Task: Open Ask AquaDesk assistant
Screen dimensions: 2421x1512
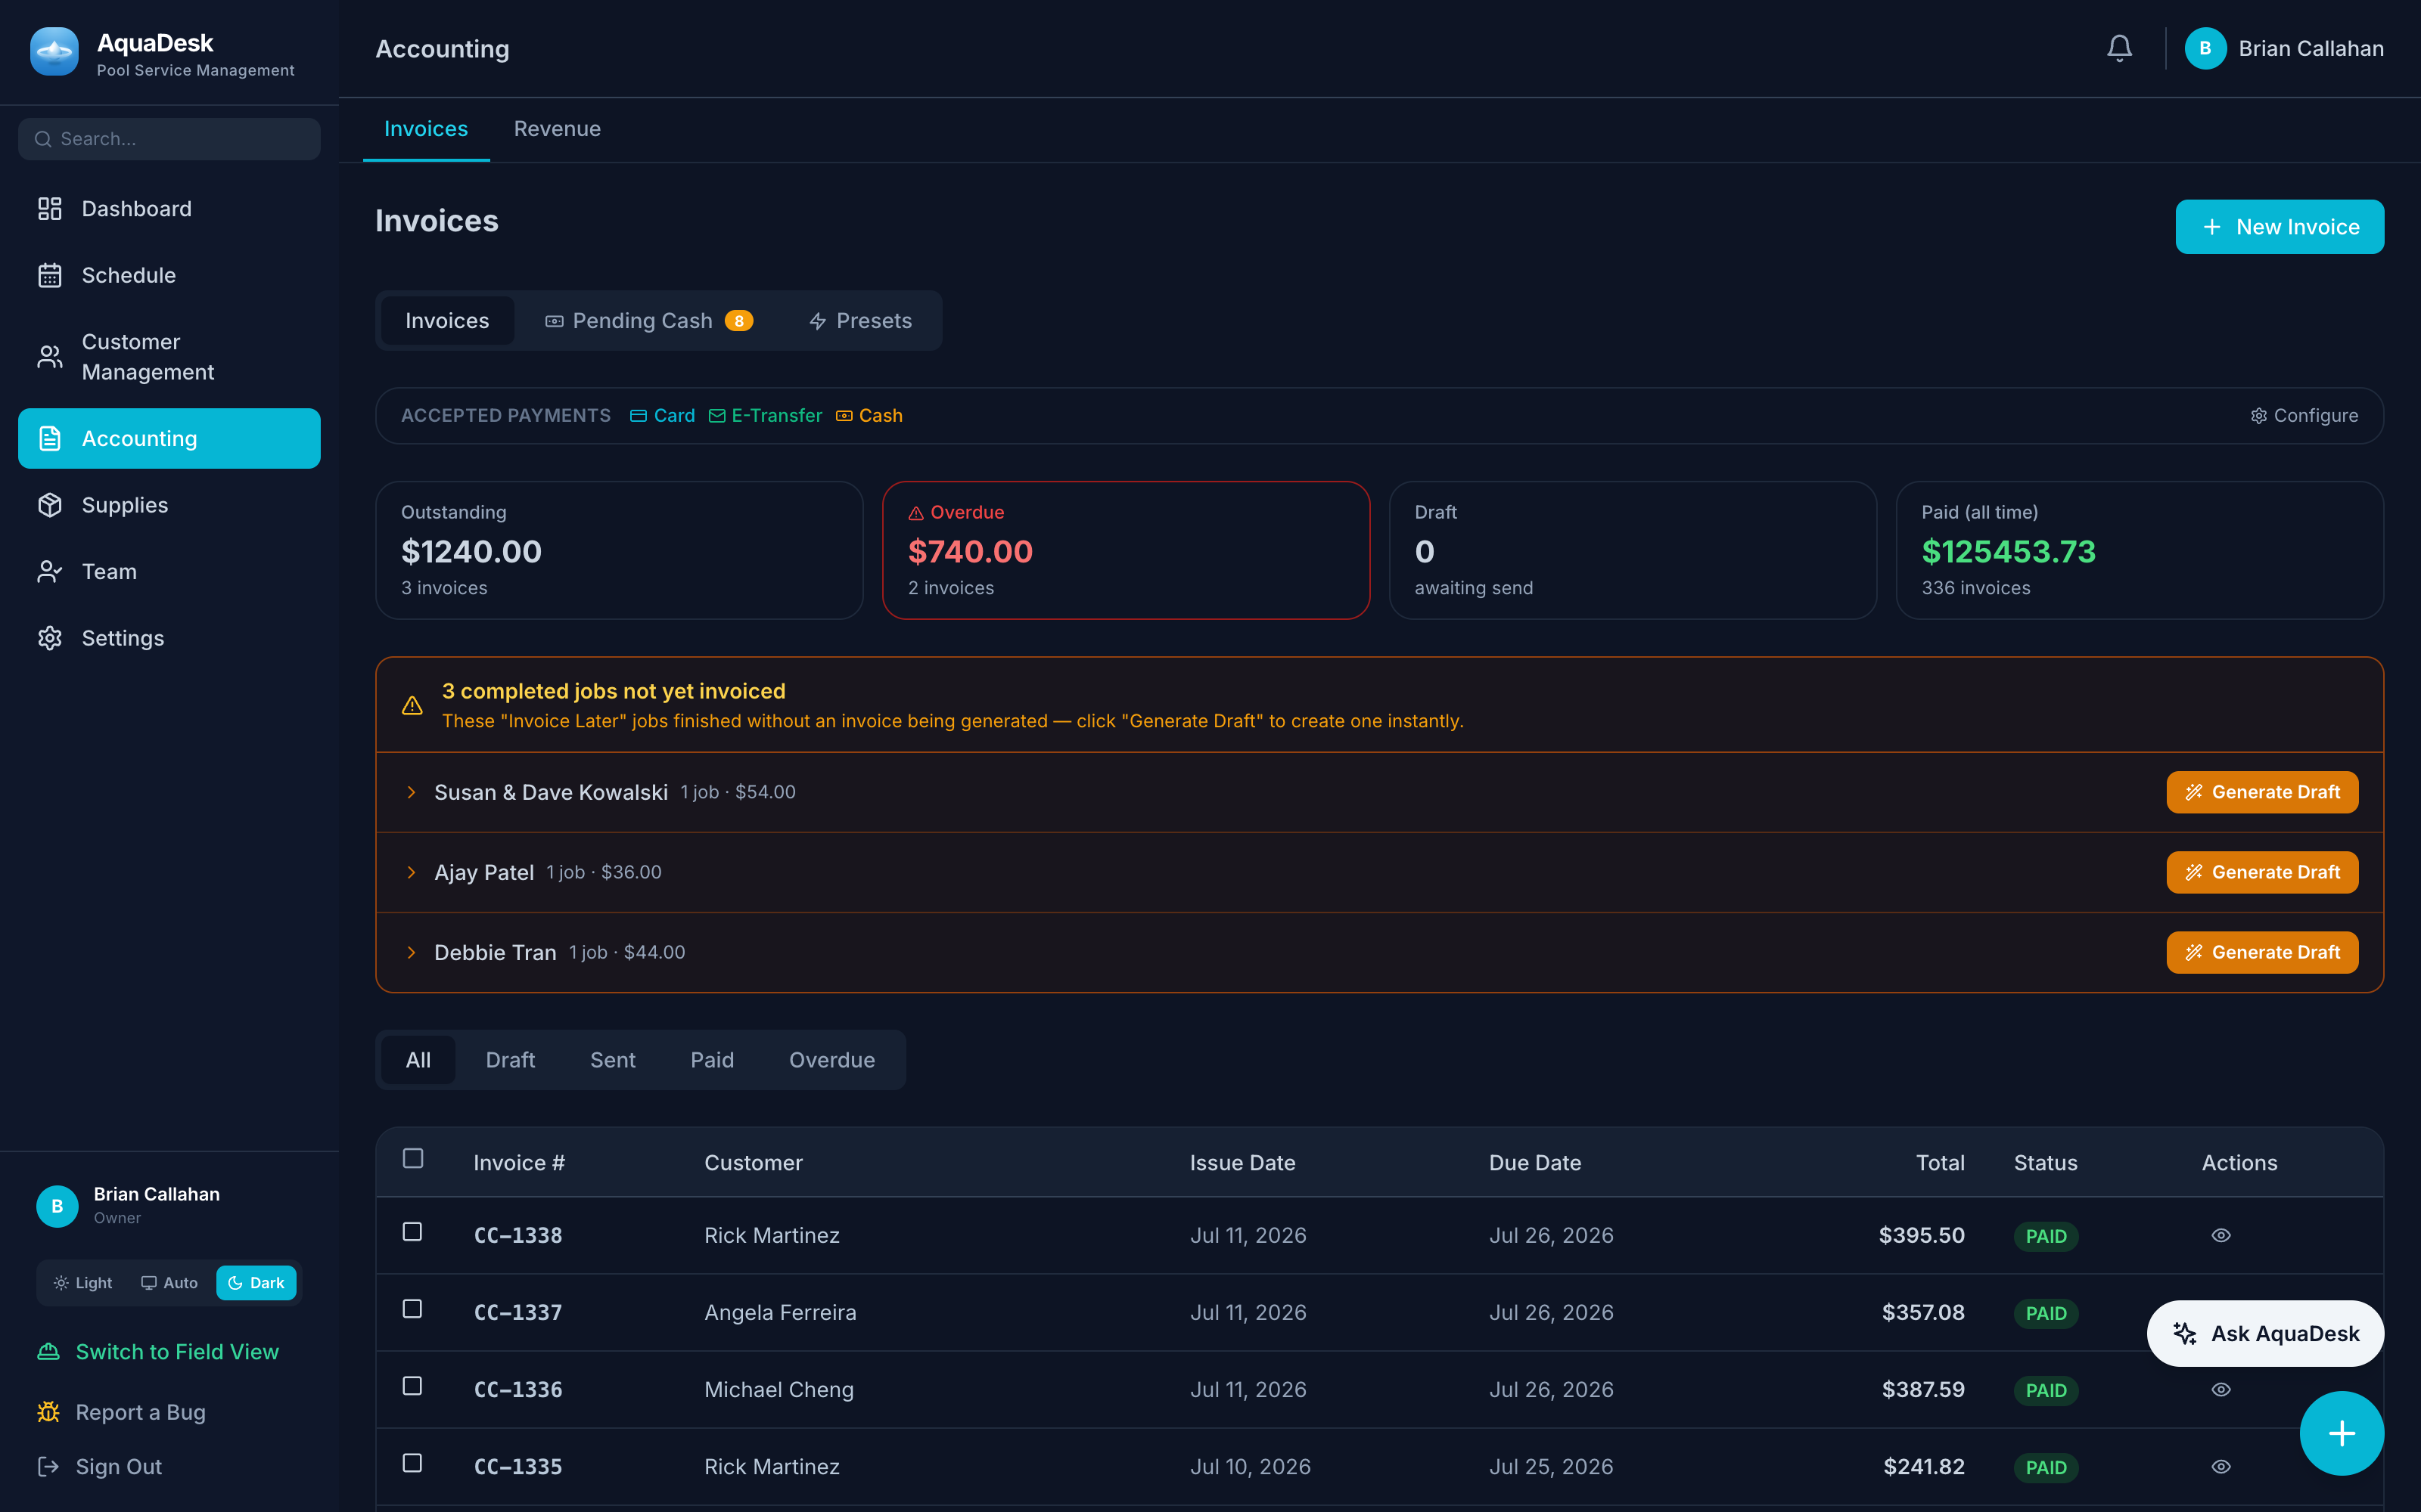Action: (x=2265, y=1333)
